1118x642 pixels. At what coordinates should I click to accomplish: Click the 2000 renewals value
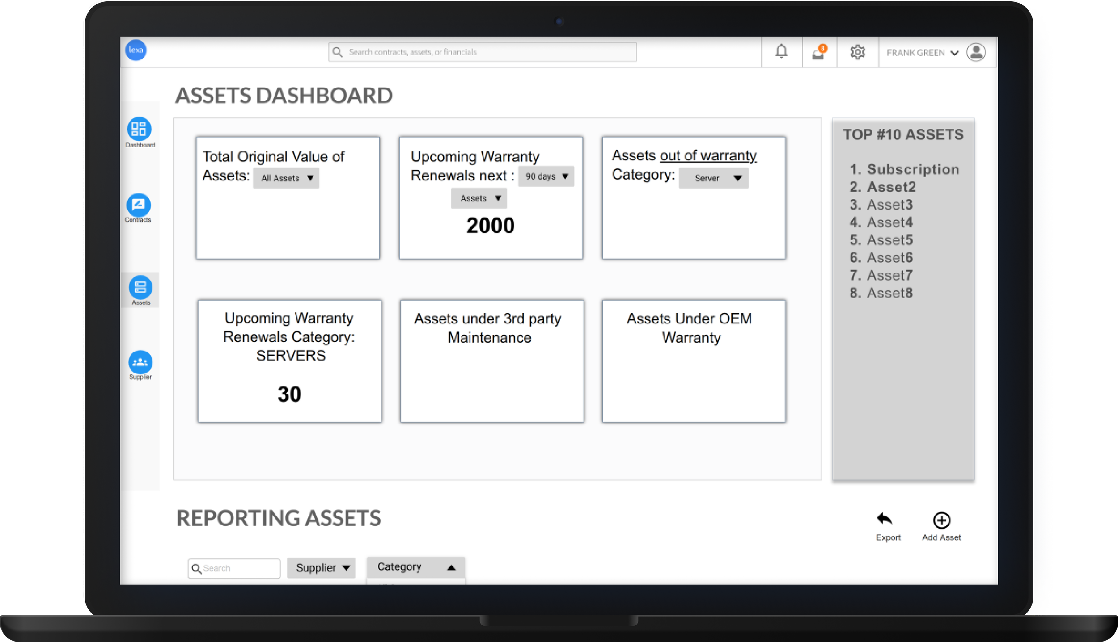[490, 226]
